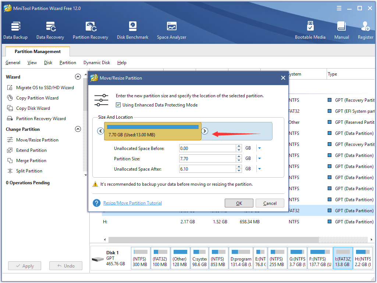377x283 pixels.
Task: Close the Move/Resize Partition dialog
Action: click(x=283, y=78)
